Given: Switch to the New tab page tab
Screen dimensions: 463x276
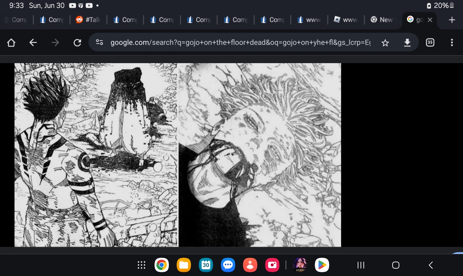Looking at the screenshot, I should click(382, 20).
